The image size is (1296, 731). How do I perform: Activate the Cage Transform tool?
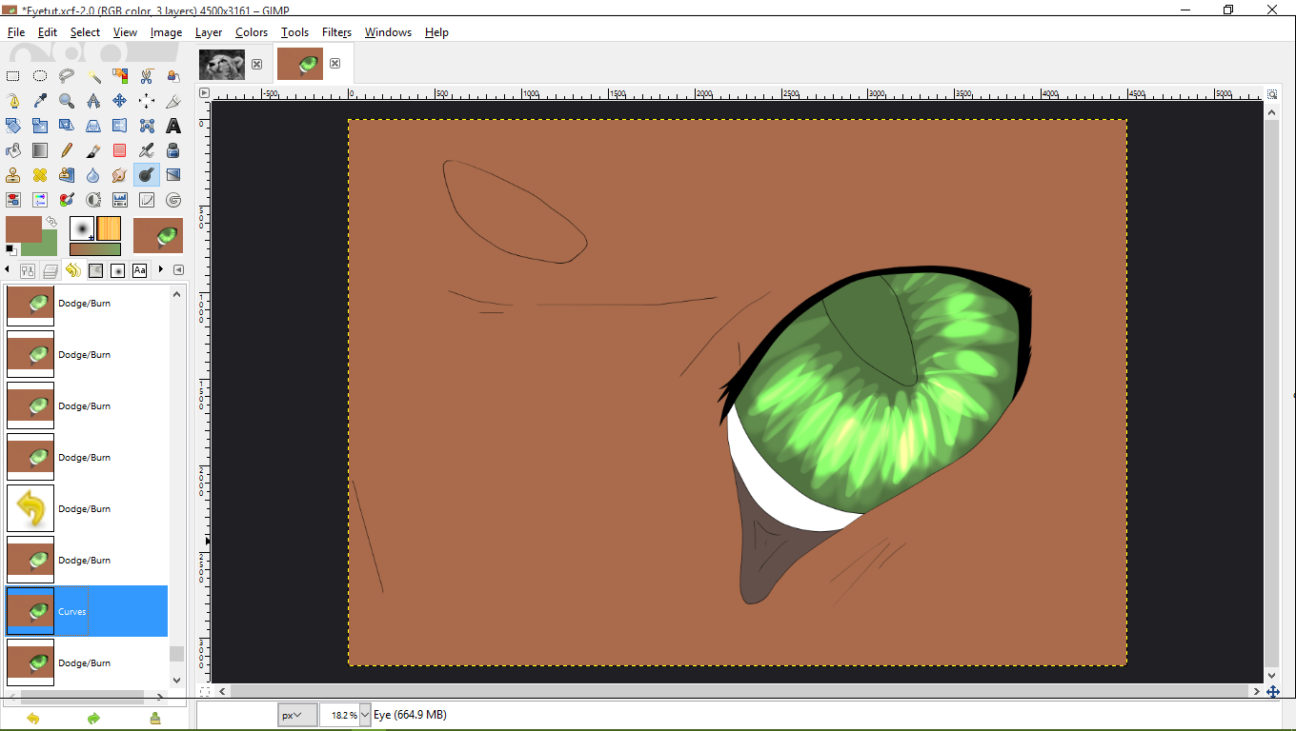click(x=147, y=126)
